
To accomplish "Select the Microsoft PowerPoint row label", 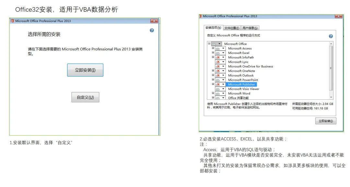I will (243, 80).
